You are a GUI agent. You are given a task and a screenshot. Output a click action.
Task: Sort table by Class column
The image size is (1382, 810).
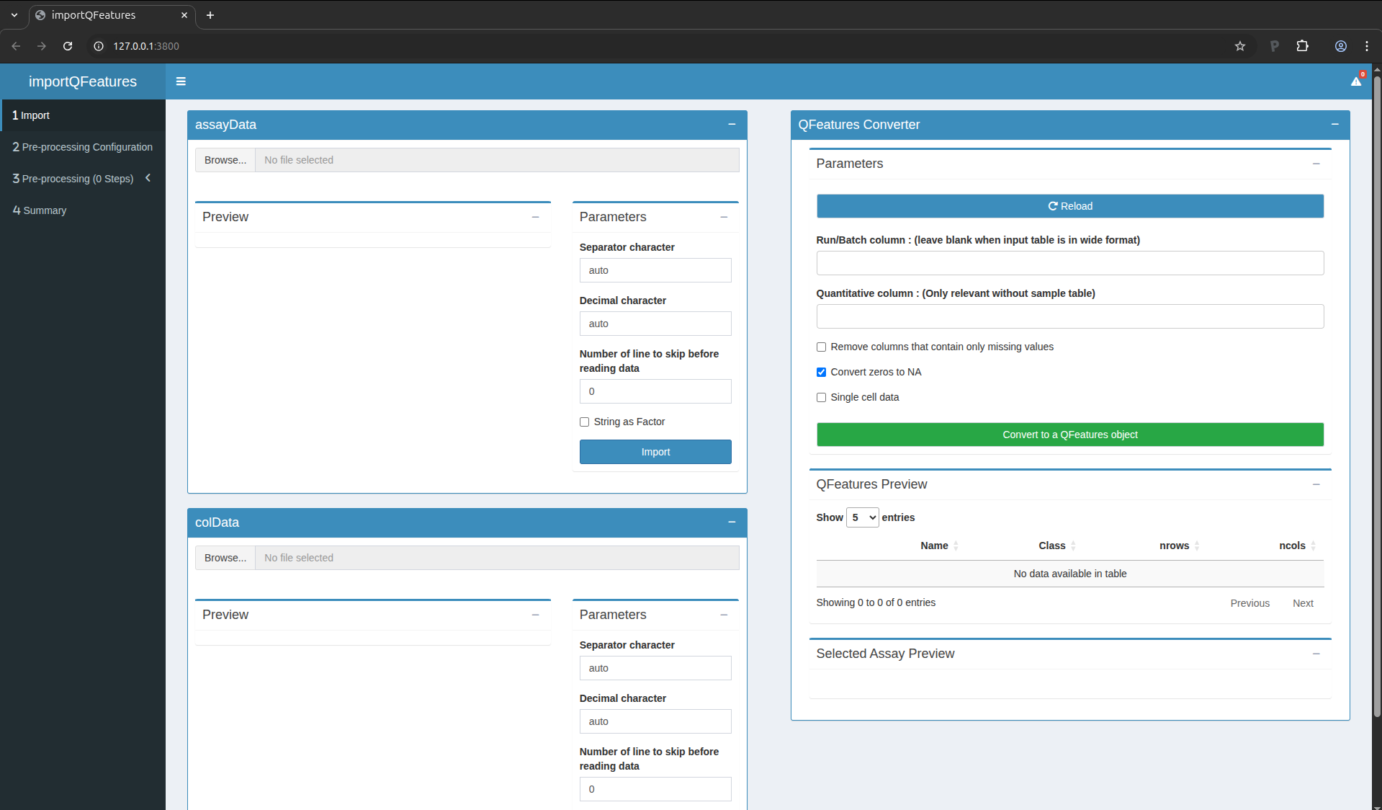click(1056, 546)
